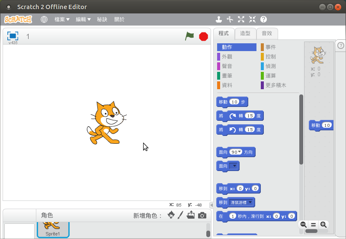Open the 關於 about menu

pyautogui.click(x=119, y=19)
